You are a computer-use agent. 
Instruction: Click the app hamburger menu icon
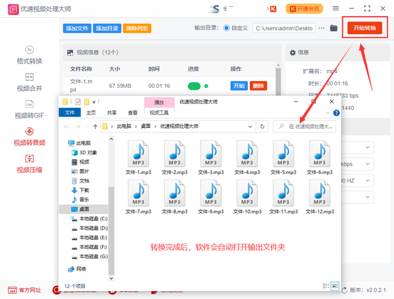336,9
